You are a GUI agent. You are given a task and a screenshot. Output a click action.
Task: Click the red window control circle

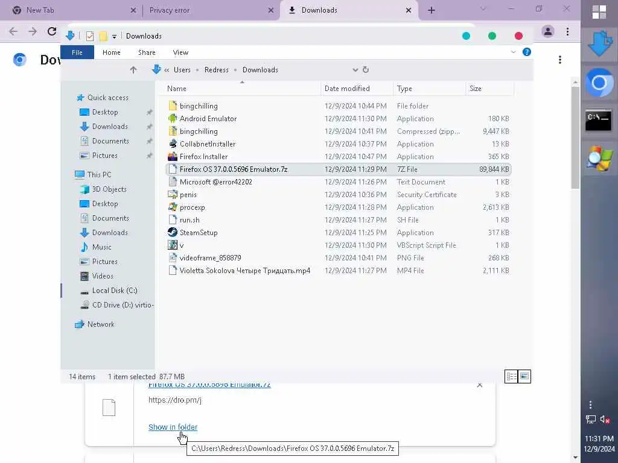click(x=518, y=36)
